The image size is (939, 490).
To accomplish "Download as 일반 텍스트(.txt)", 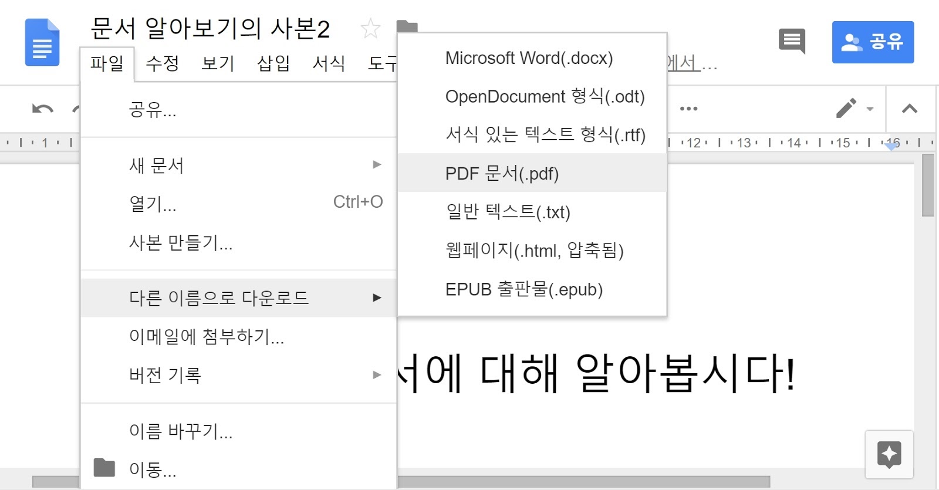I will coord(532,211).
